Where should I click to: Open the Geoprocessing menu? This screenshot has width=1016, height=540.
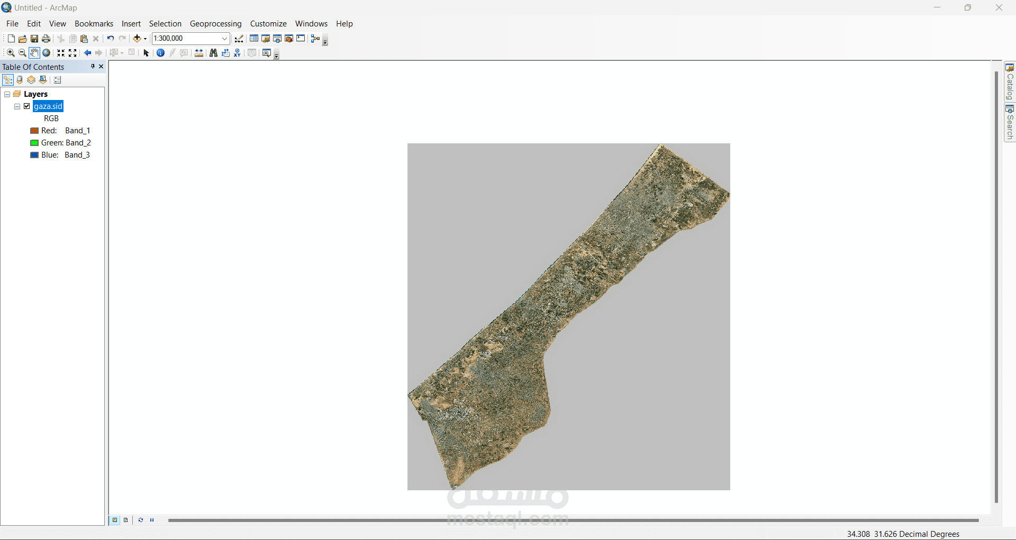coord(215,24)
